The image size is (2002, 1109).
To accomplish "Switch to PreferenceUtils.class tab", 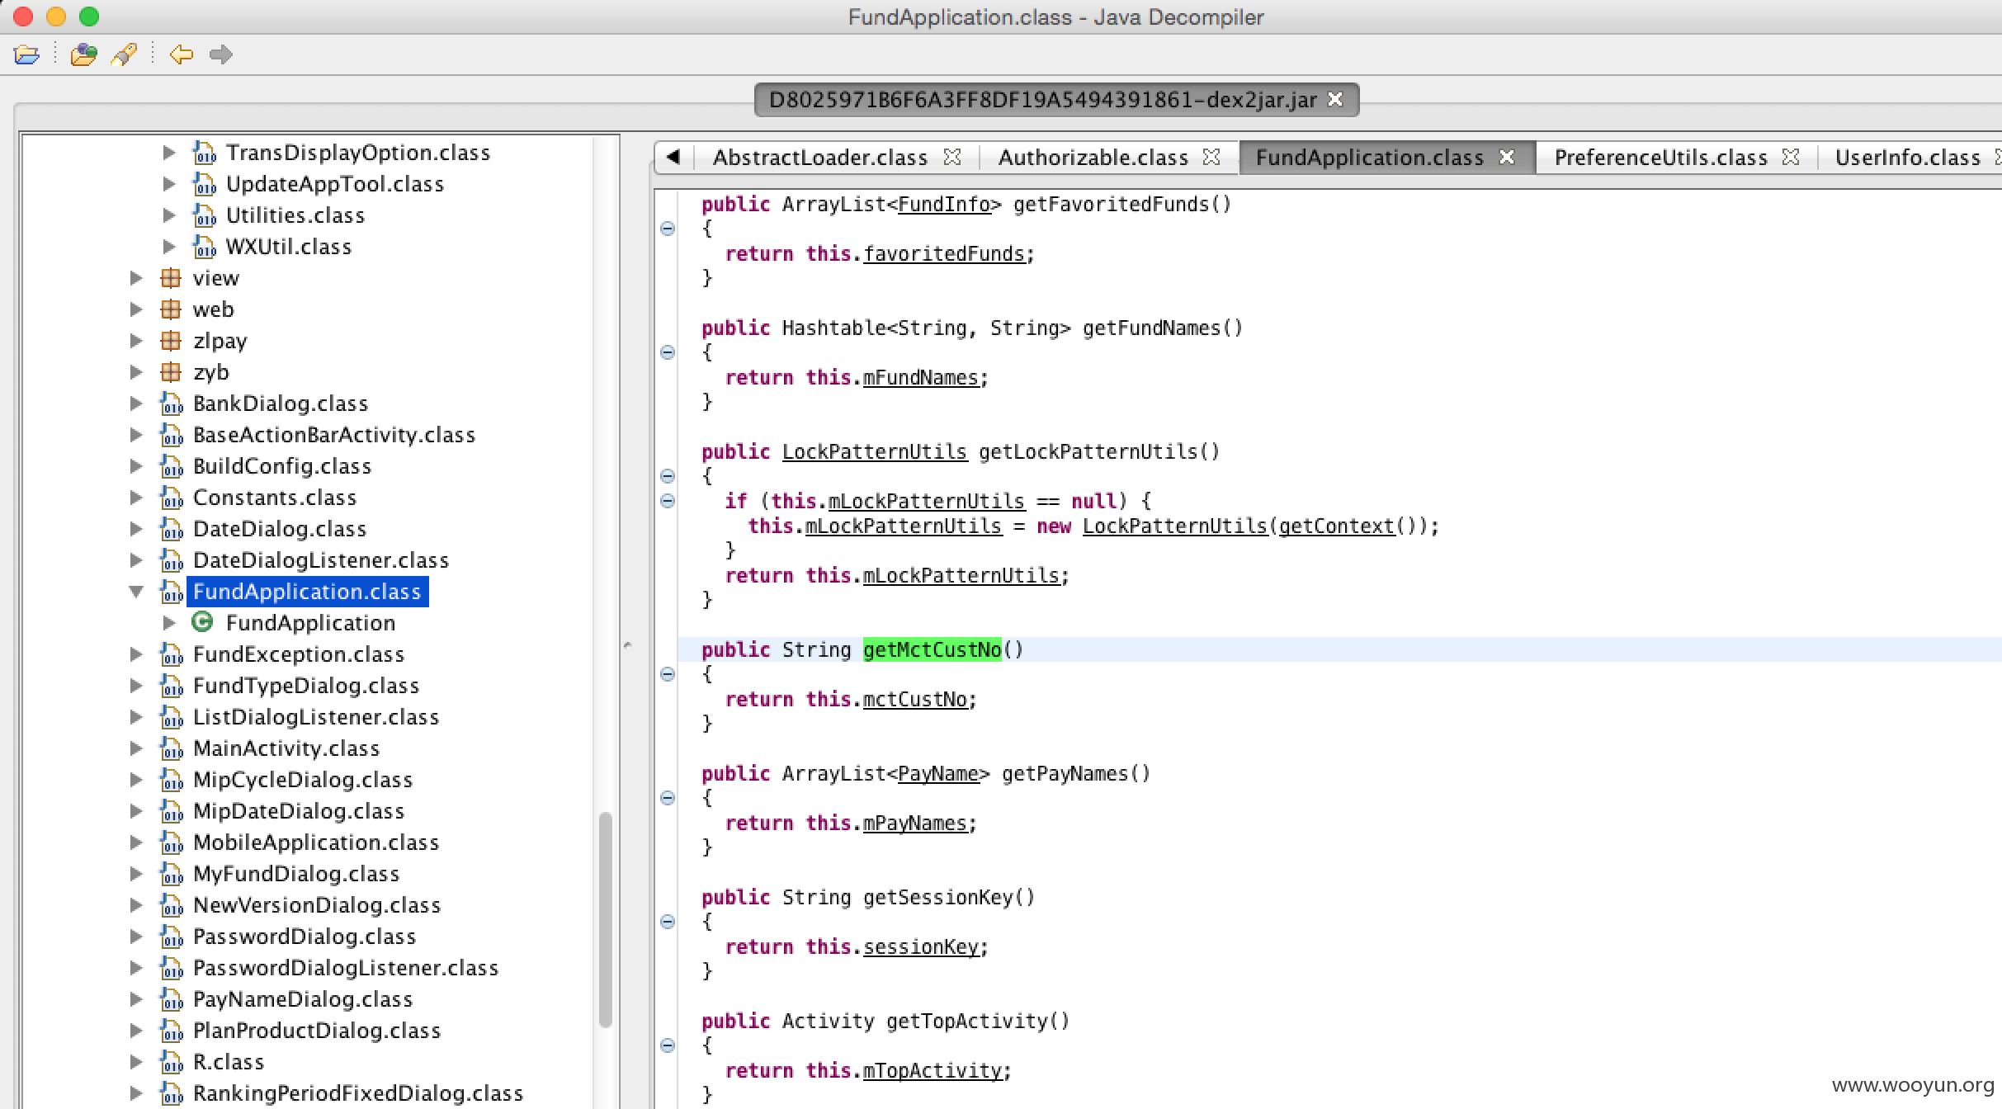I will tap(1660, 158).
